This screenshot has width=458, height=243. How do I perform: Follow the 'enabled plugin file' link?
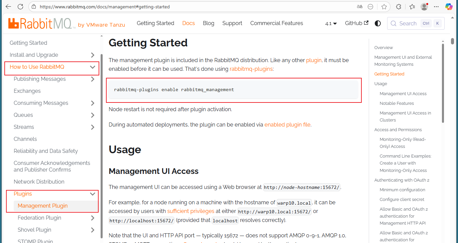pyautogui.click(x=287, y=125)
